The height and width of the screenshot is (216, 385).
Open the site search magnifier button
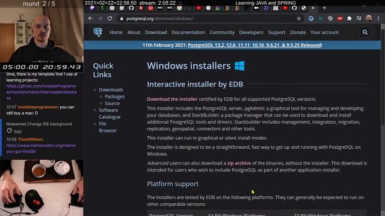(x=365, y=32)
